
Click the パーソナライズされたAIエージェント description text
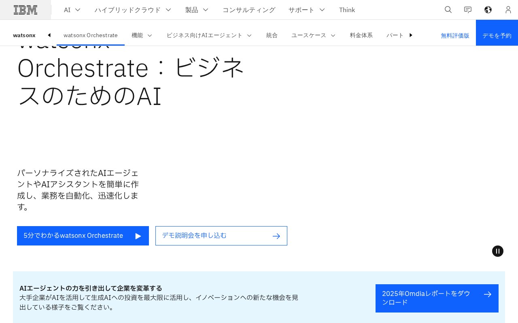[78, 190]
